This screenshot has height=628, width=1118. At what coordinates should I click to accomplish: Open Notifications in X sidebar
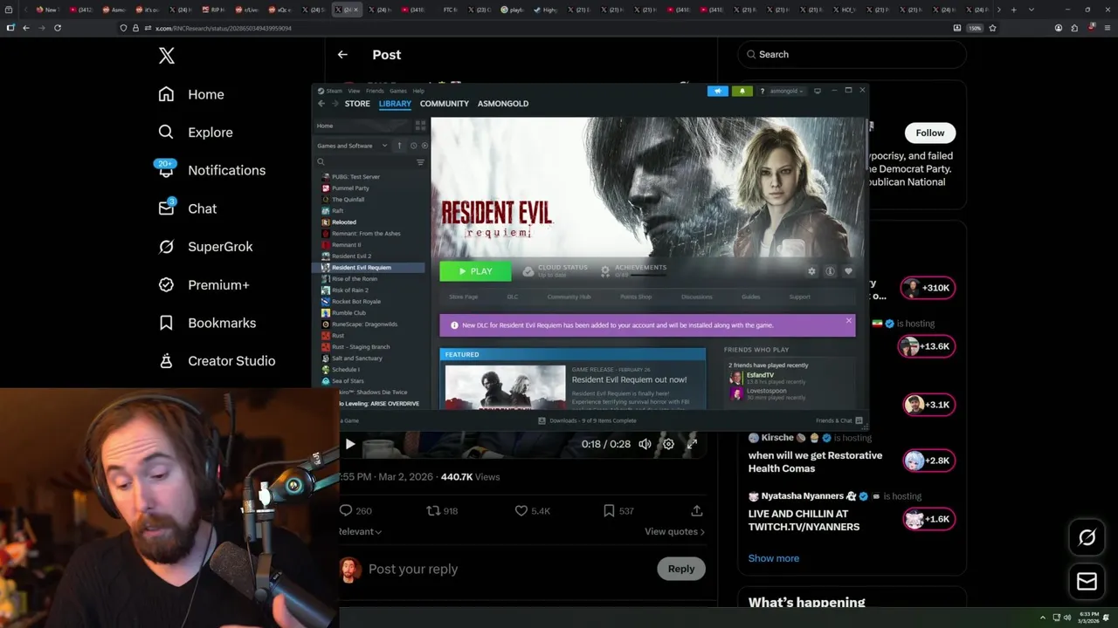tap(211, 170)
